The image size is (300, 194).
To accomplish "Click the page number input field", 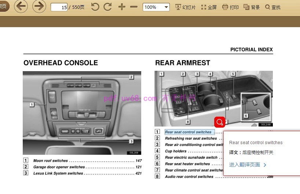I will coord(59,7).
